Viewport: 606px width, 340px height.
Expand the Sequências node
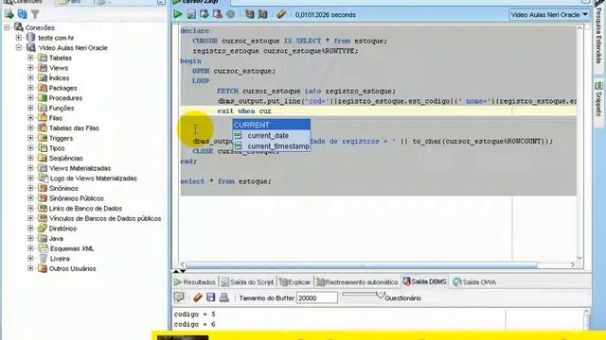tap(30, 158)
